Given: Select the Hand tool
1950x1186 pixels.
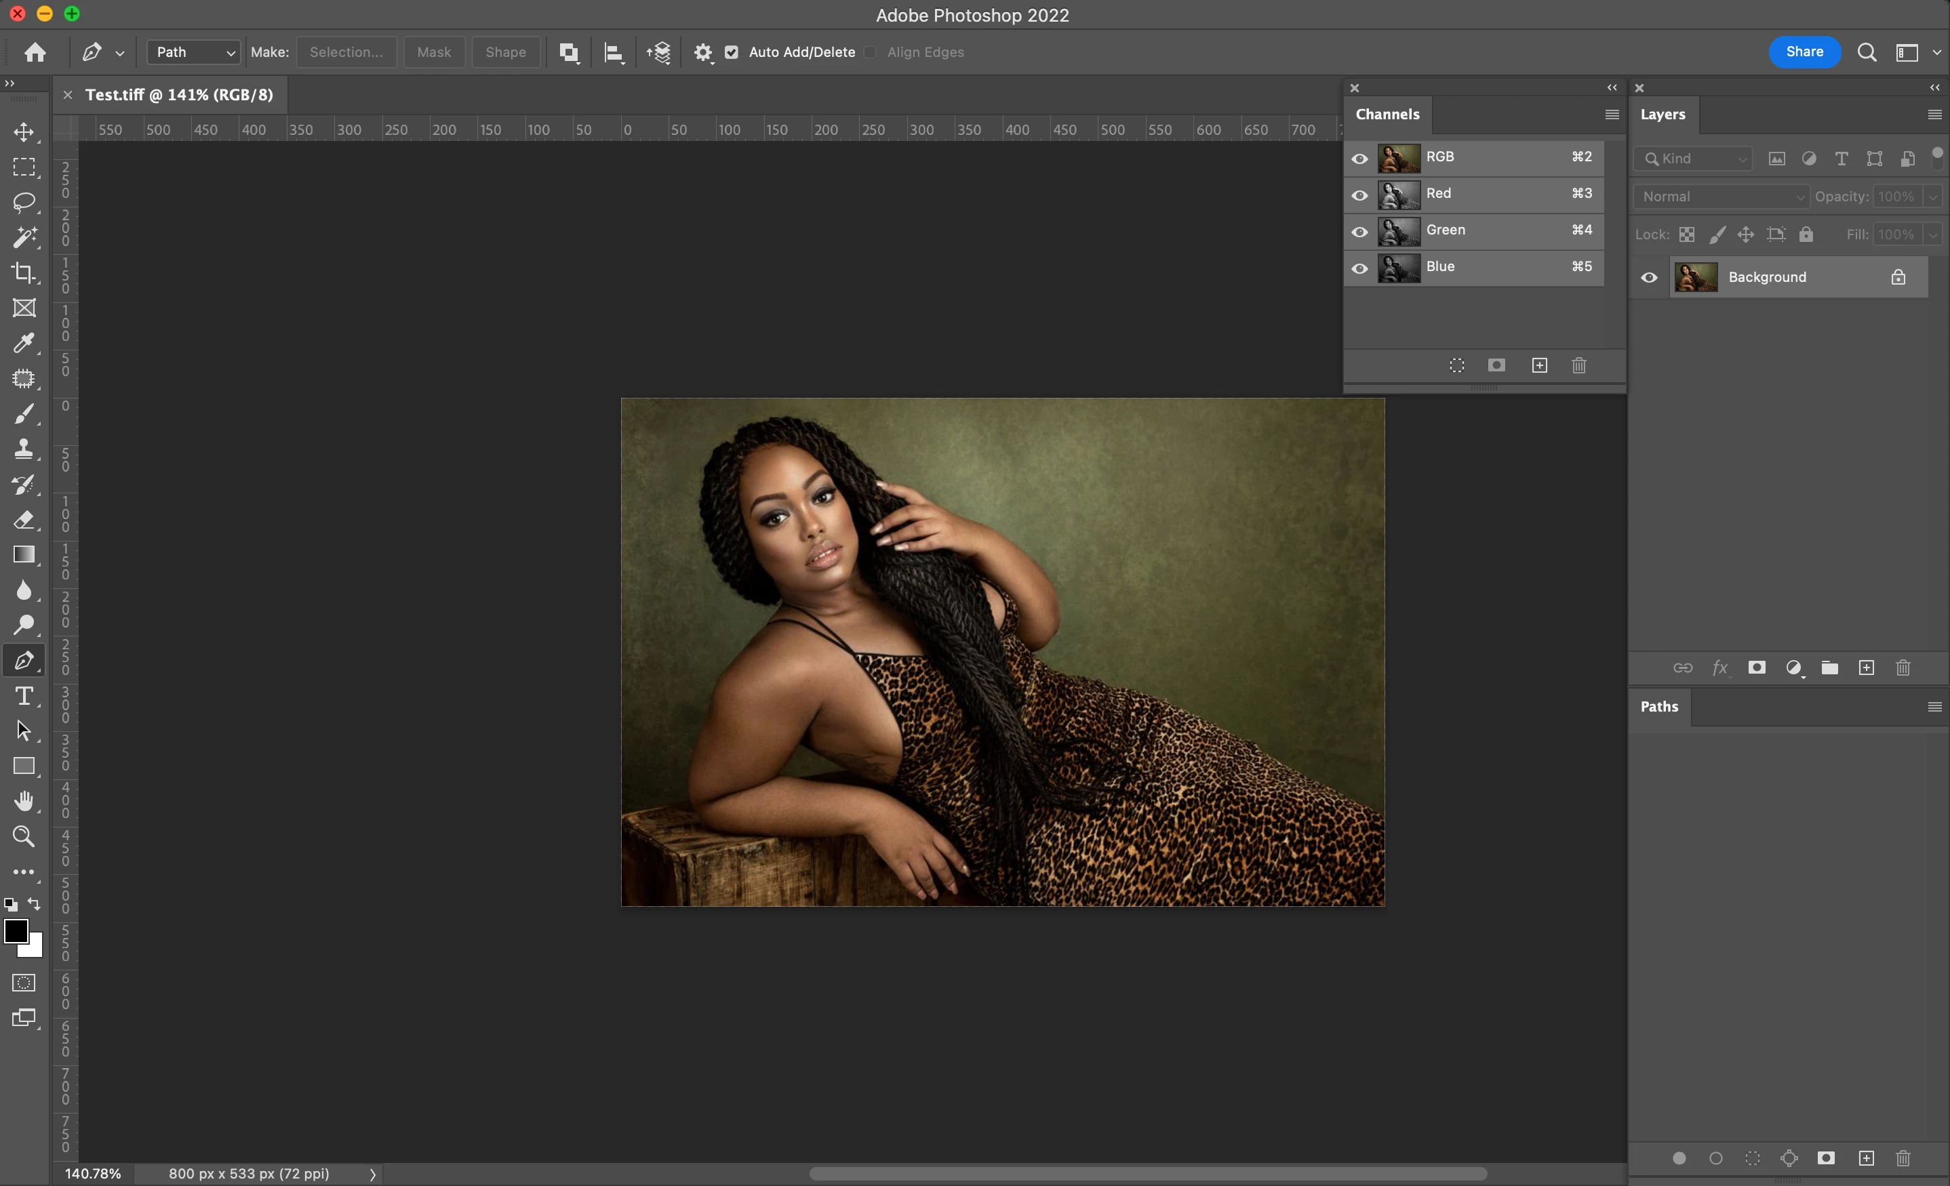Looking at the screenshot, I should 24,800.
